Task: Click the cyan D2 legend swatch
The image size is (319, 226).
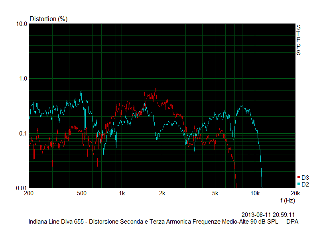Action: point(299,184)
